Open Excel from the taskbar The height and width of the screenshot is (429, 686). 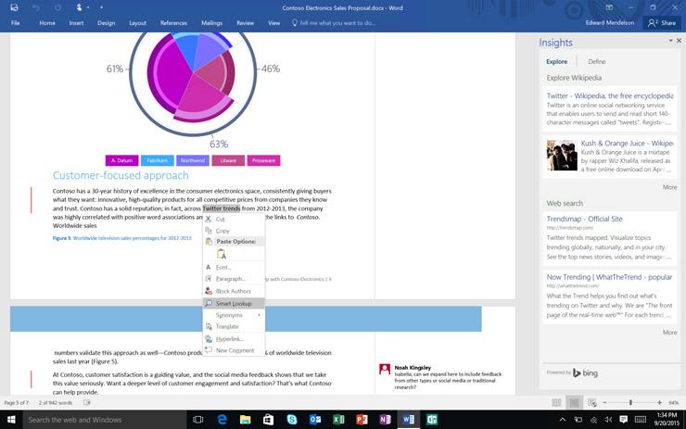tap(338, 420)
